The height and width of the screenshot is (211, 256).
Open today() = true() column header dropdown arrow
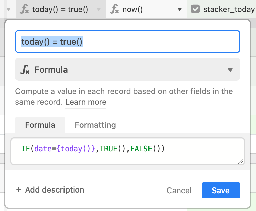(x=99, y=9)
